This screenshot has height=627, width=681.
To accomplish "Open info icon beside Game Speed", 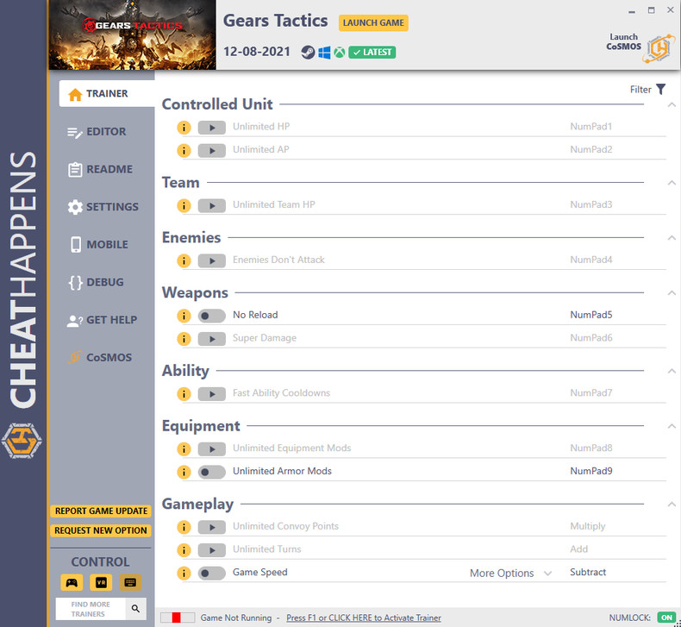I will pyautogui.click(x=184, y=574).
